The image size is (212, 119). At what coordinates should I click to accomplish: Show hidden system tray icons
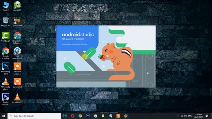(x=178, y=116)
